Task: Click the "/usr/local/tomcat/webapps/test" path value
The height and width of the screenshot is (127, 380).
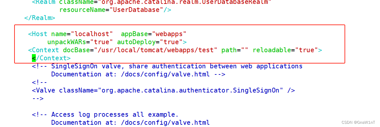Action: point(156,50)
